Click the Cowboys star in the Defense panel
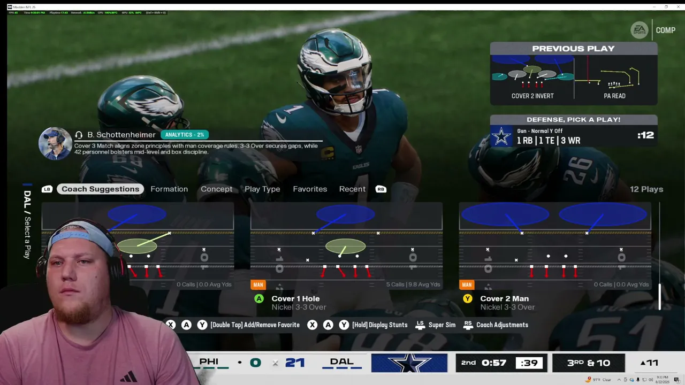Screen dimensions: 685x385 [x=501, y=137]
